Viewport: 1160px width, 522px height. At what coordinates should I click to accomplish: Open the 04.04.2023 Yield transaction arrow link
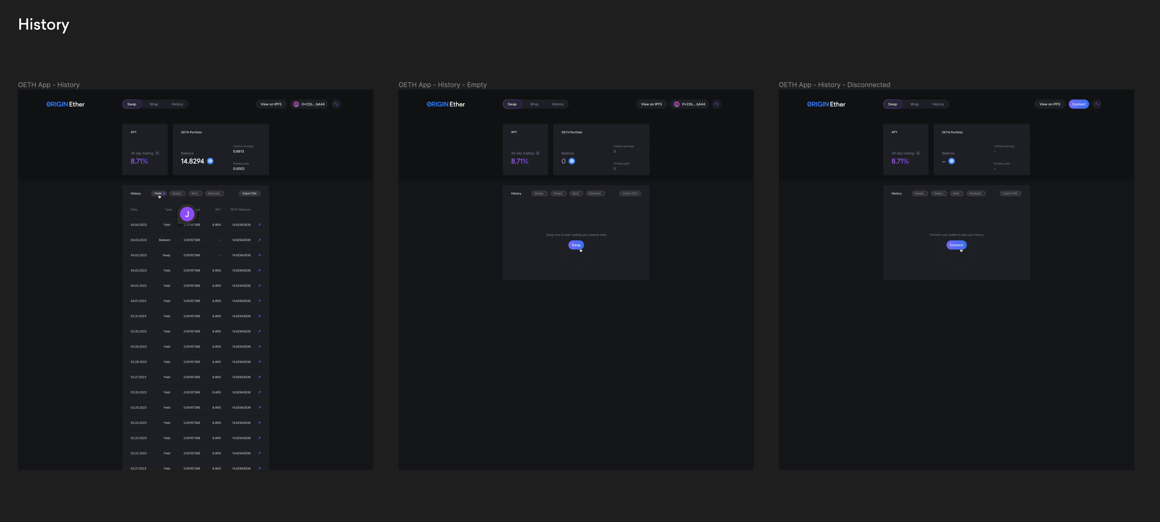tap(259, 225)
